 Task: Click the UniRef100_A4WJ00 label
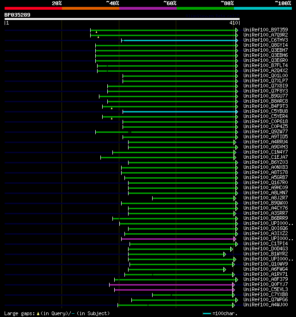coord(265,305)
